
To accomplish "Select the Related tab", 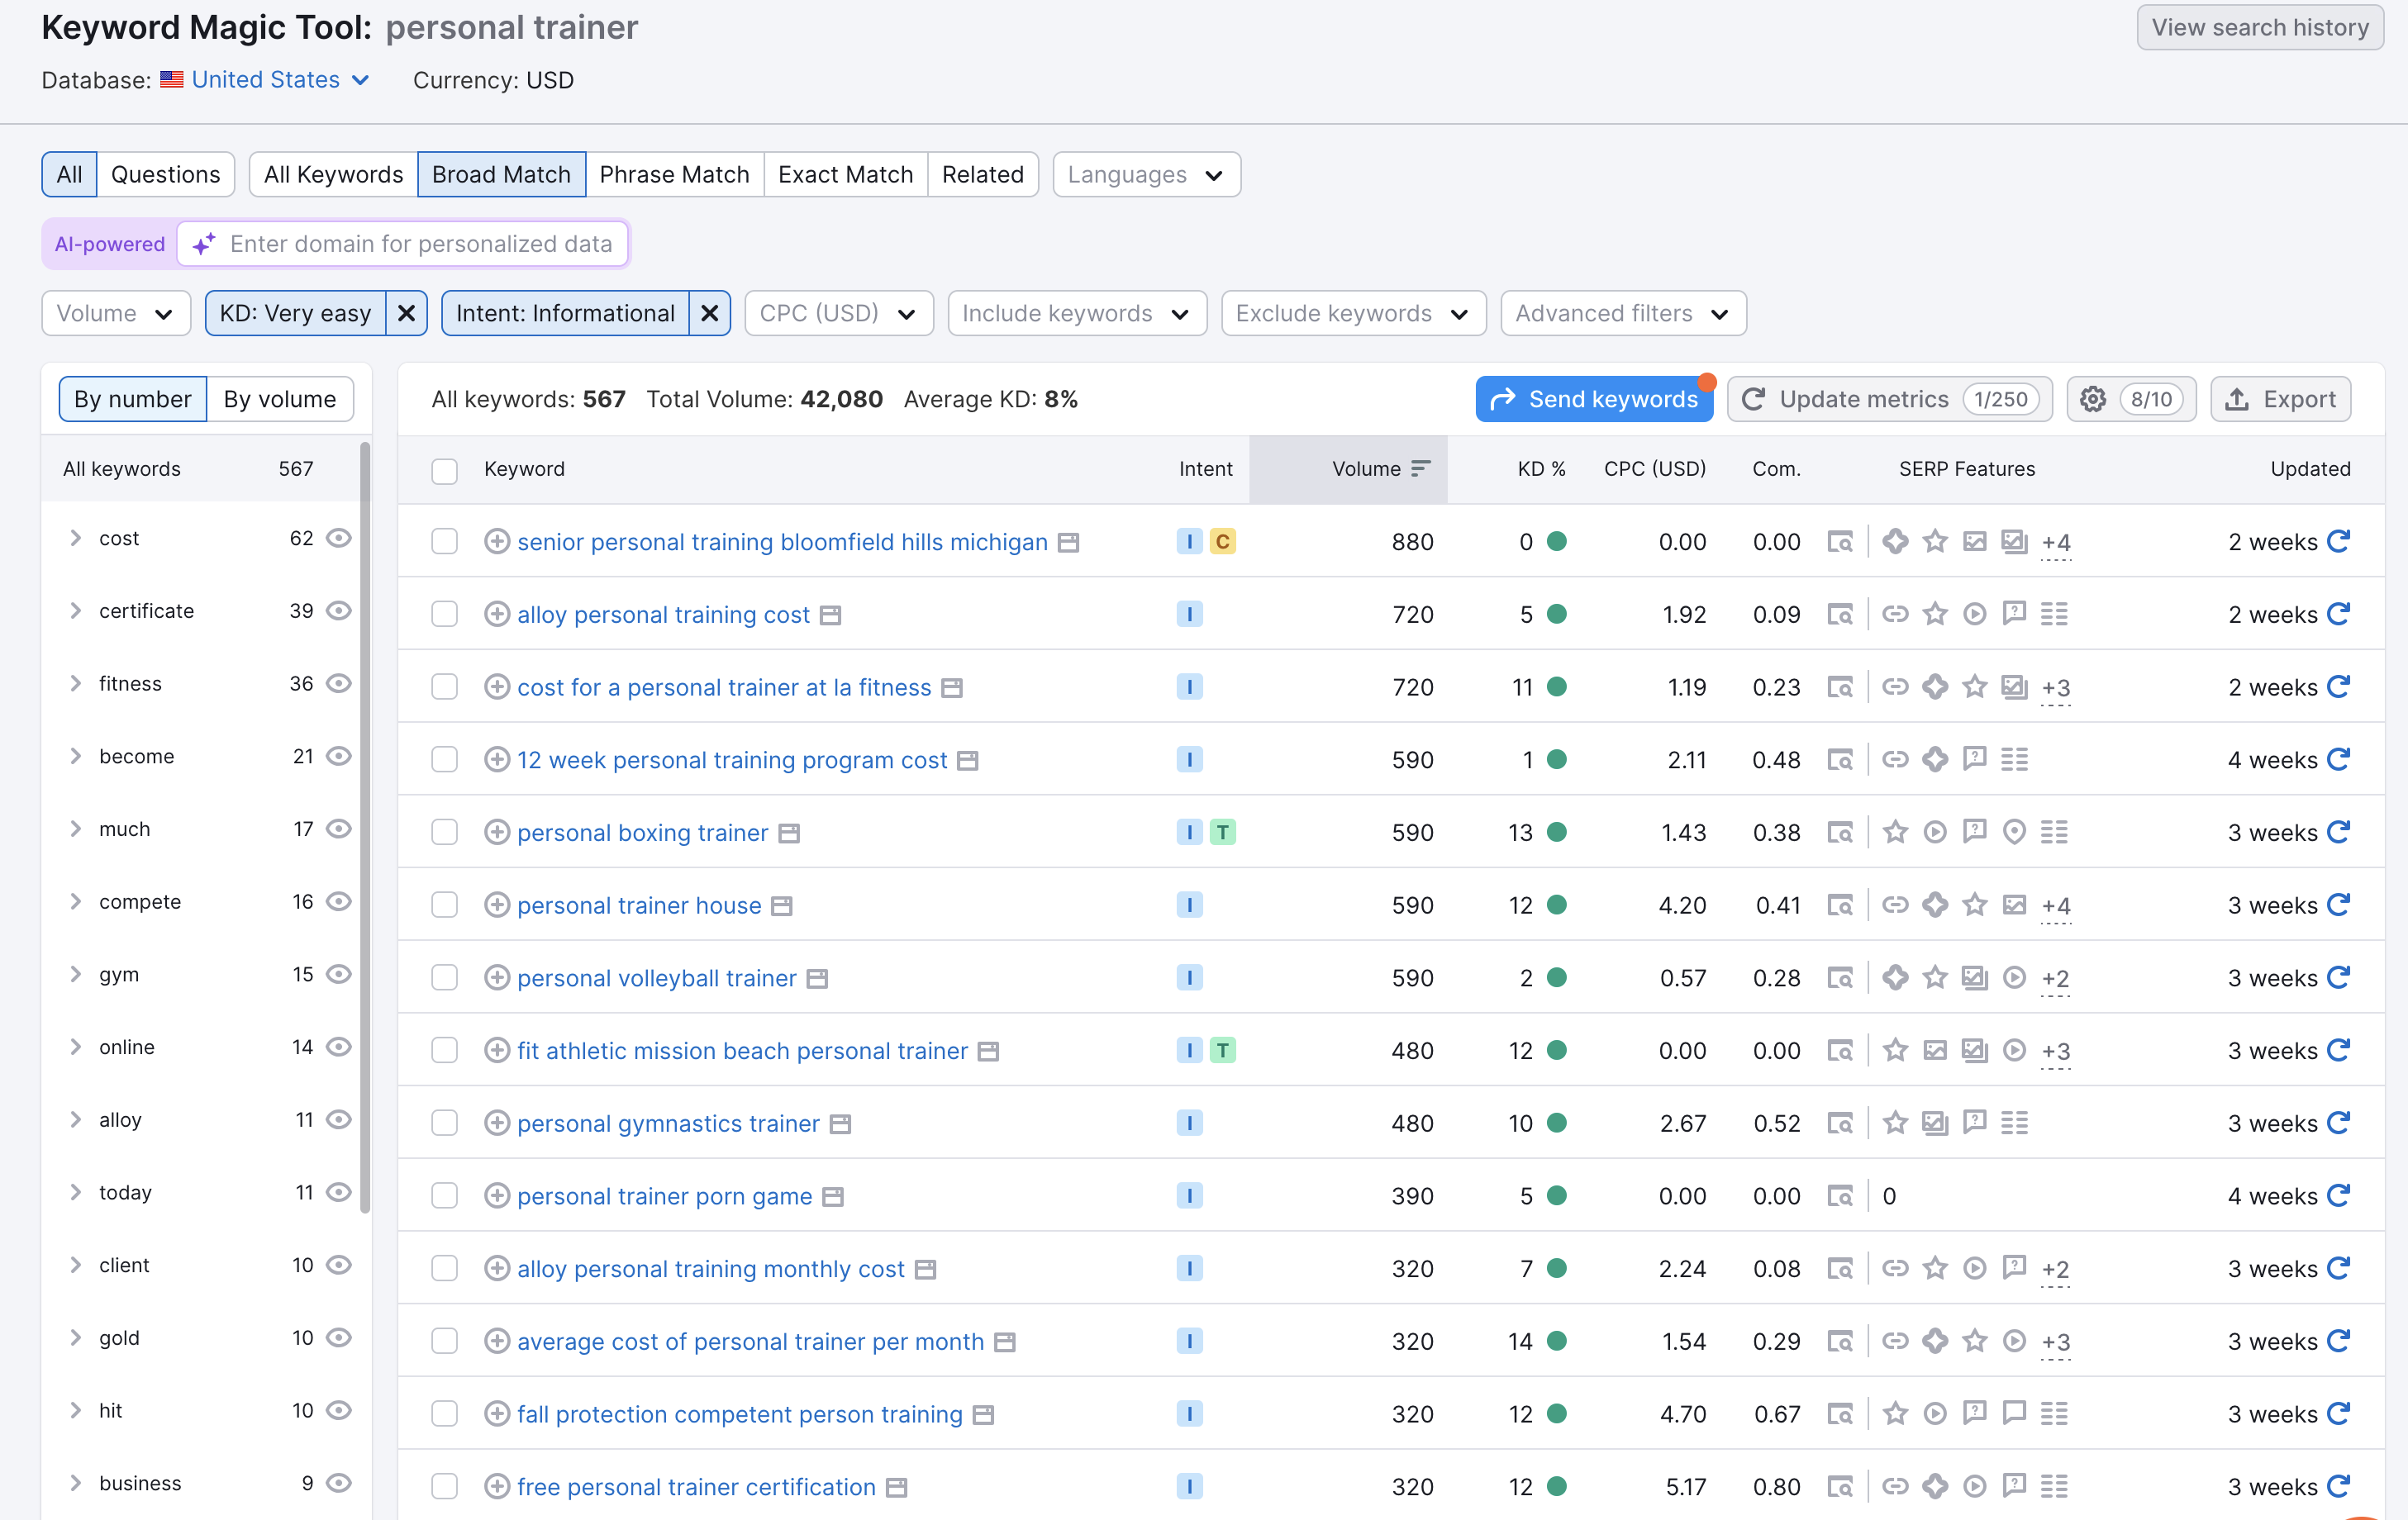I will [x=982, y=174].
